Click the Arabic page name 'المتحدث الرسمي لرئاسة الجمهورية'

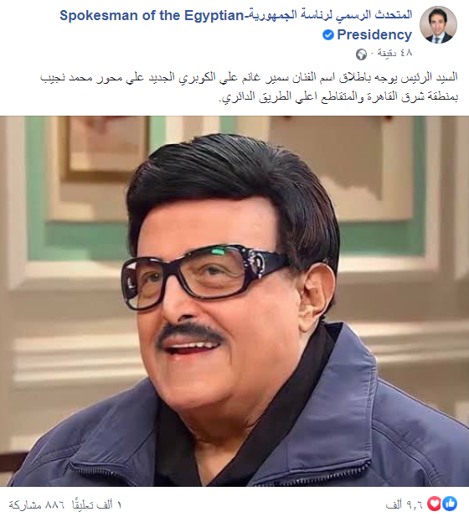click(330, 15)
